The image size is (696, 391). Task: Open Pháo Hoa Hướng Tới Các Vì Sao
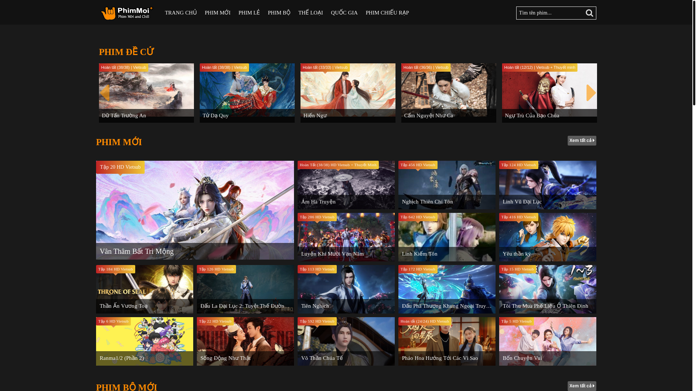click(447, 341)
